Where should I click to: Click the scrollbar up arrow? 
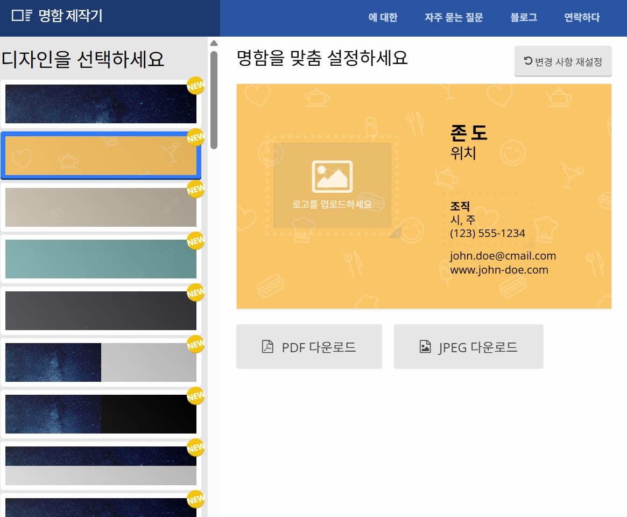point(214,43)
